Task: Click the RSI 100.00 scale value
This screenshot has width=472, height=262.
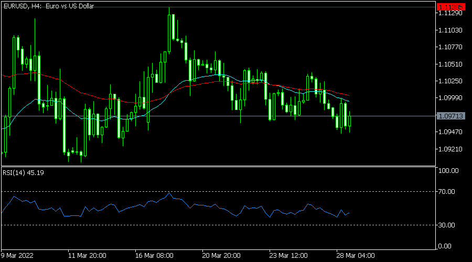Action: coord(448,170)
